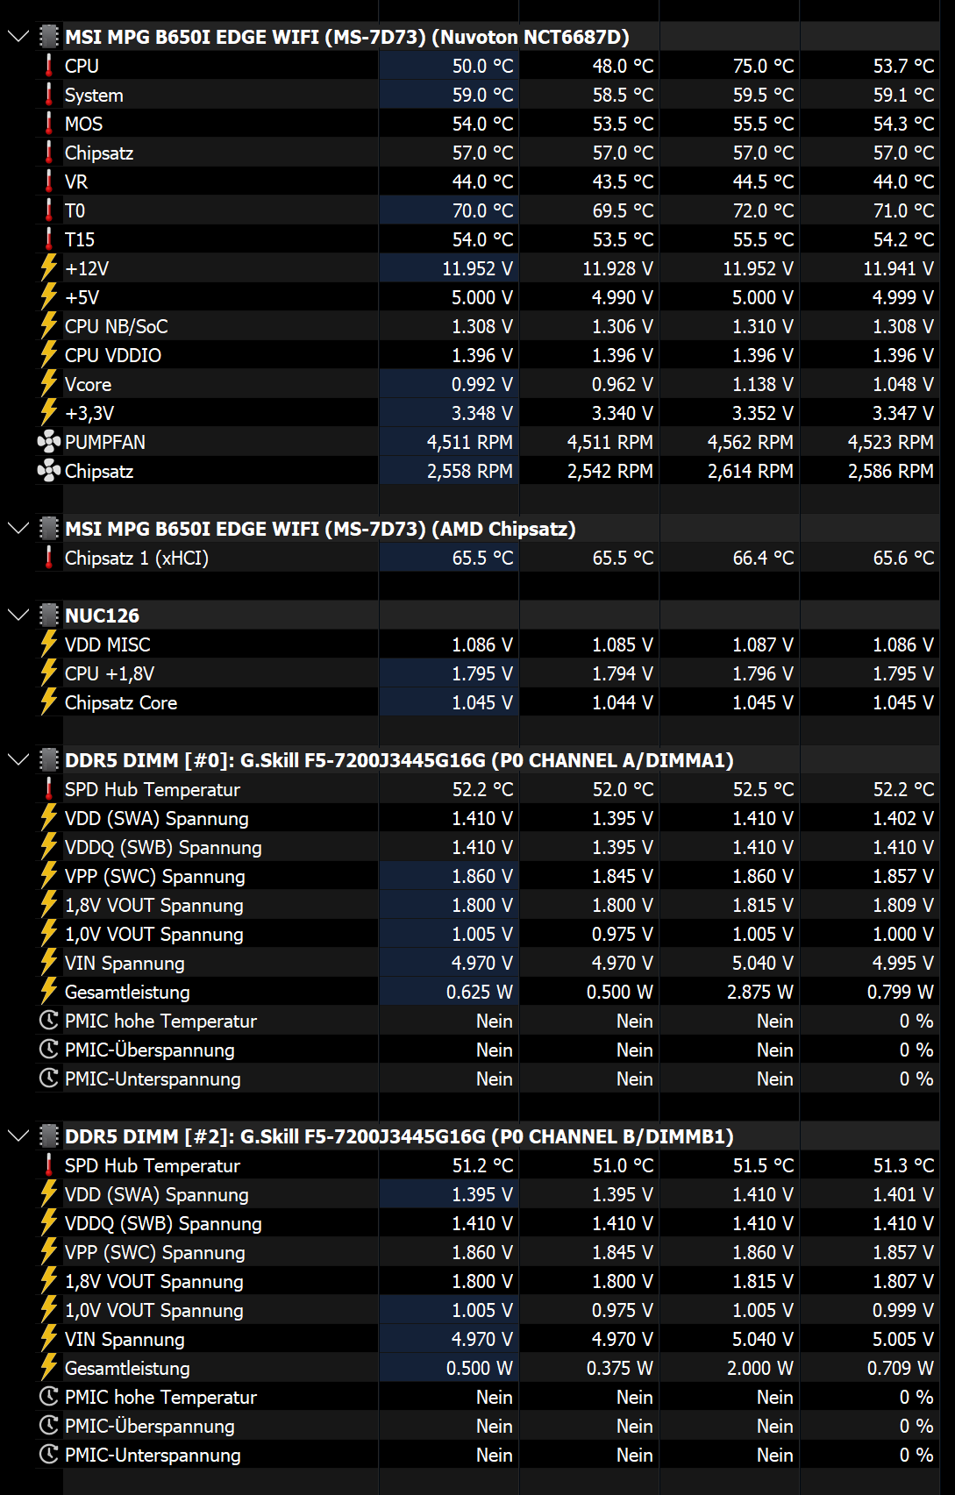Screen dimensions: 955x1495
Task: Select the VDD MISC label
Action: coord(108,644)
